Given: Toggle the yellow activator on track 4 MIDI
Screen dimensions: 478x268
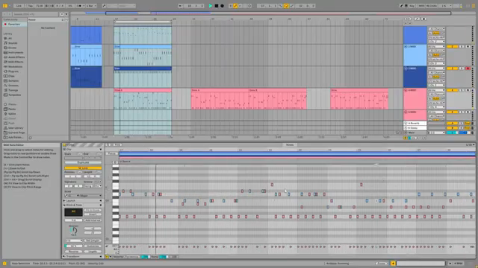Looking at the screenshot, I should 453,90.
